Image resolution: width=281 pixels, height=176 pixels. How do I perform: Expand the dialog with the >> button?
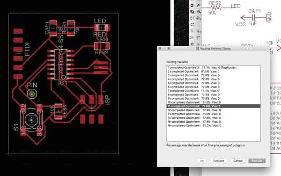201,161
